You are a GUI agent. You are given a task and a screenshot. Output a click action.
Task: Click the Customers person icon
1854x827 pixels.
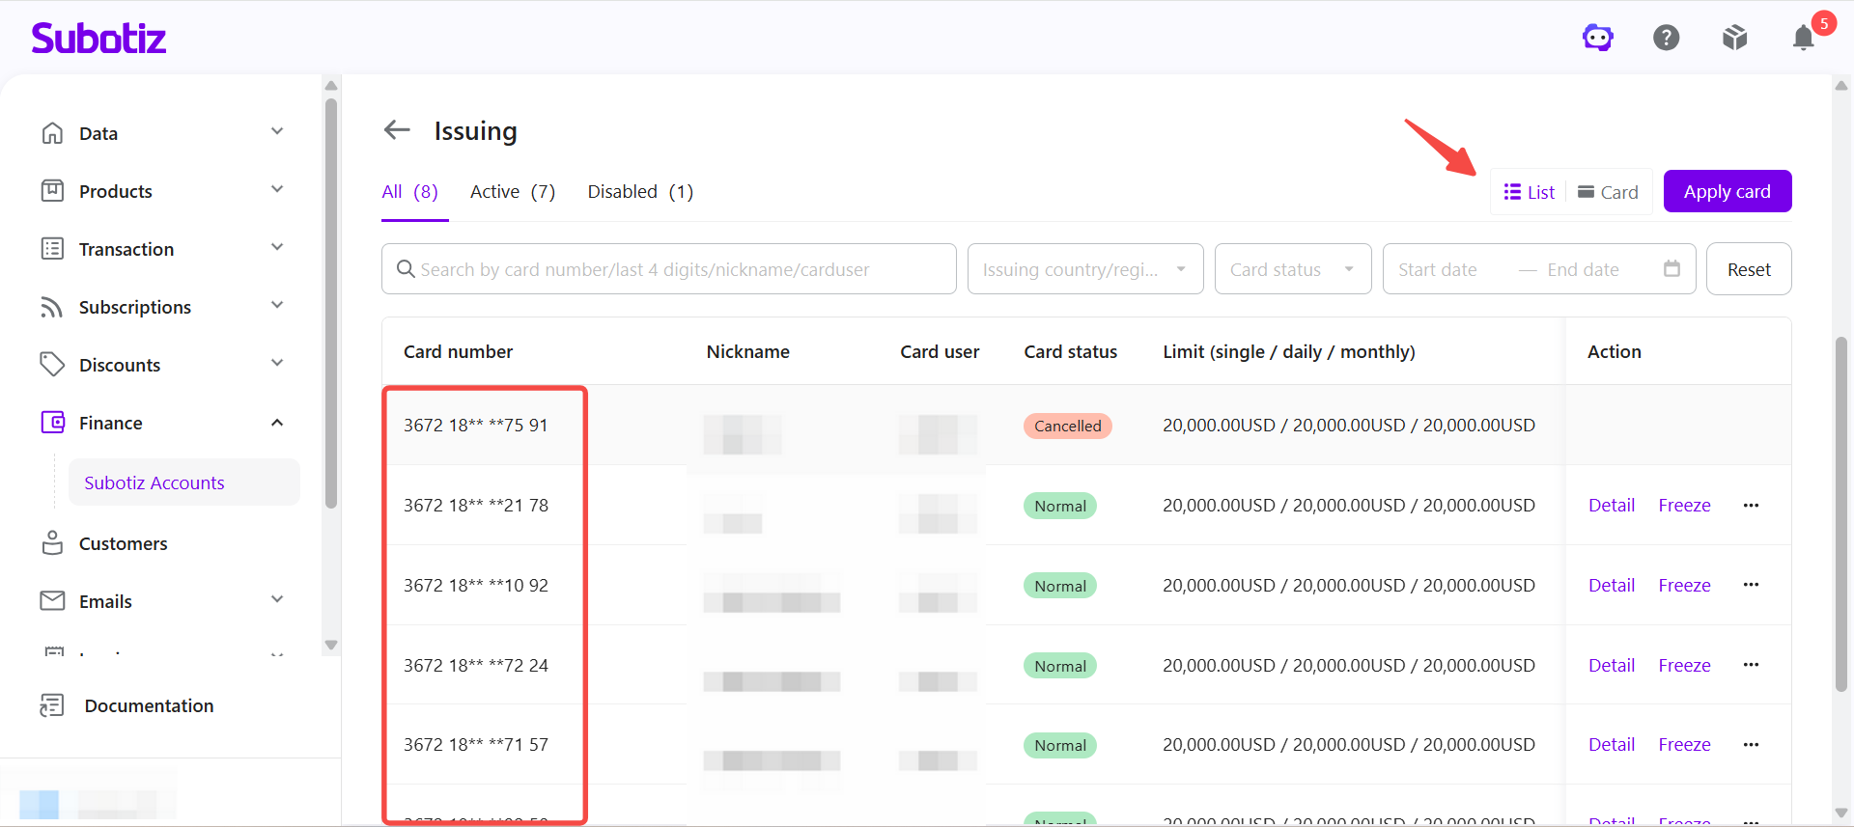(x=52, y=543)
